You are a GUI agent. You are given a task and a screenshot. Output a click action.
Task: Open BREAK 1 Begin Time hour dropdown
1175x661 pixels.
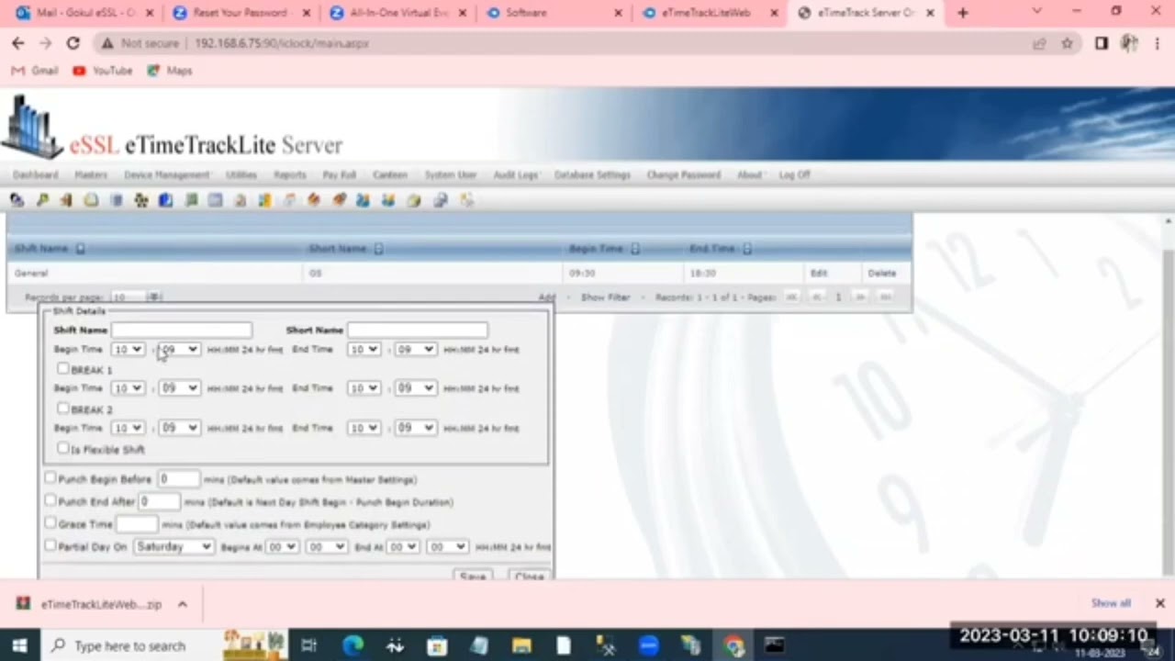click(x=128, y=388)
